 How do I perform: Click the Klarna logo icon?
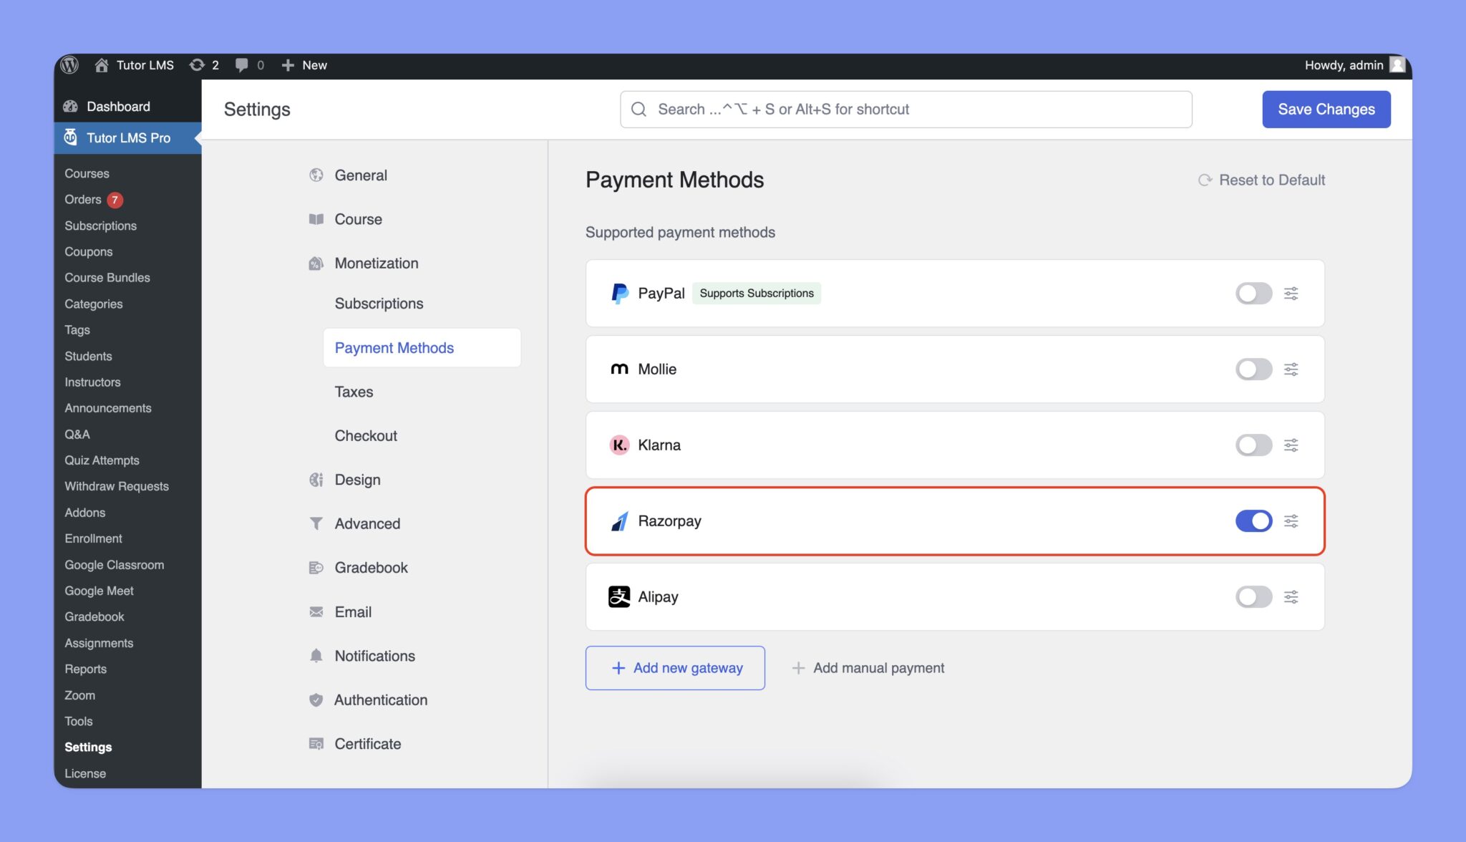coord(618,445)
